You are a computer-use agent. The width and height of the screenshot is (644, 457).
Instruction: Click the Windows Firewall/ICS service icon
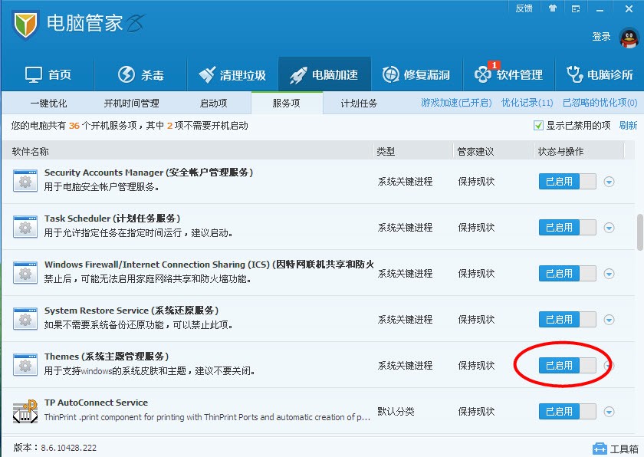pos(25,273)
